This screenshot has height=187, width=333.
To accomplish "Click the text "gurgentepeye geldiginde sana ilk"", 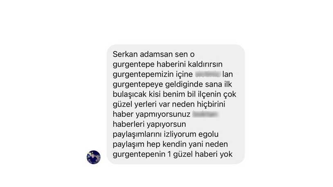I will [x=172, y=85].
